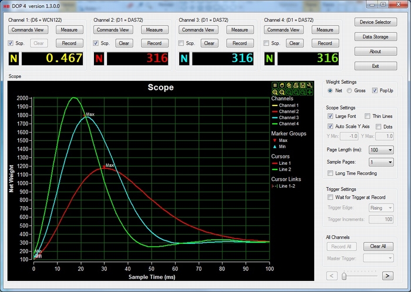Click the Max marker on the red curve
411x292 pixels.
point(105,167)
